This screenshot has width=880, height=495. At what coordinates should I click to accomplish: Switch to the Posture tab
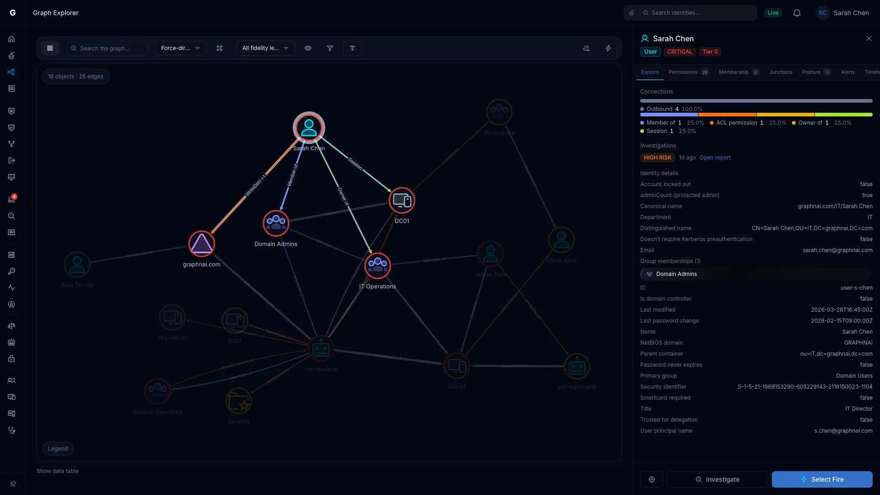pos(816,72)
